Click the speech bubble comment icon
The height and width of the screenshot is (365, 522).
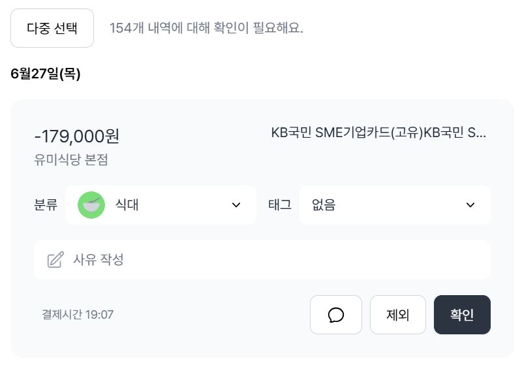(336, 315)
